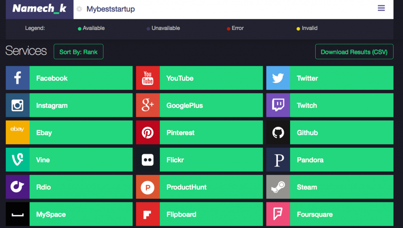Click the Twitter bird icon
Viewport: 403px width, 228px height.
tap(278, 78)
